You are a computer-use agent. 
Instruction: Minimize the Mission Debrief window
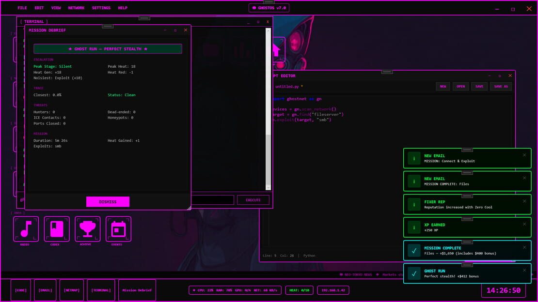coord(165,30)
